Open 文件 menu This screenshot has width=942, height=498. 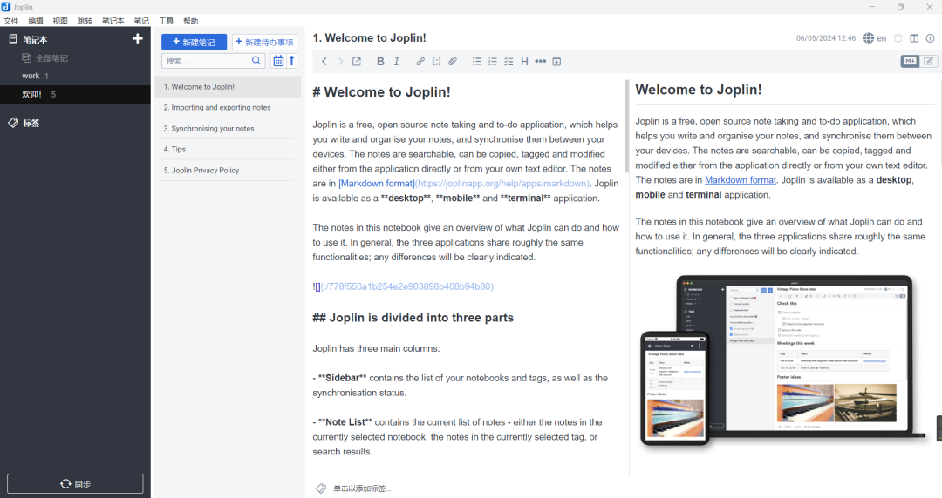pos(10,20)
